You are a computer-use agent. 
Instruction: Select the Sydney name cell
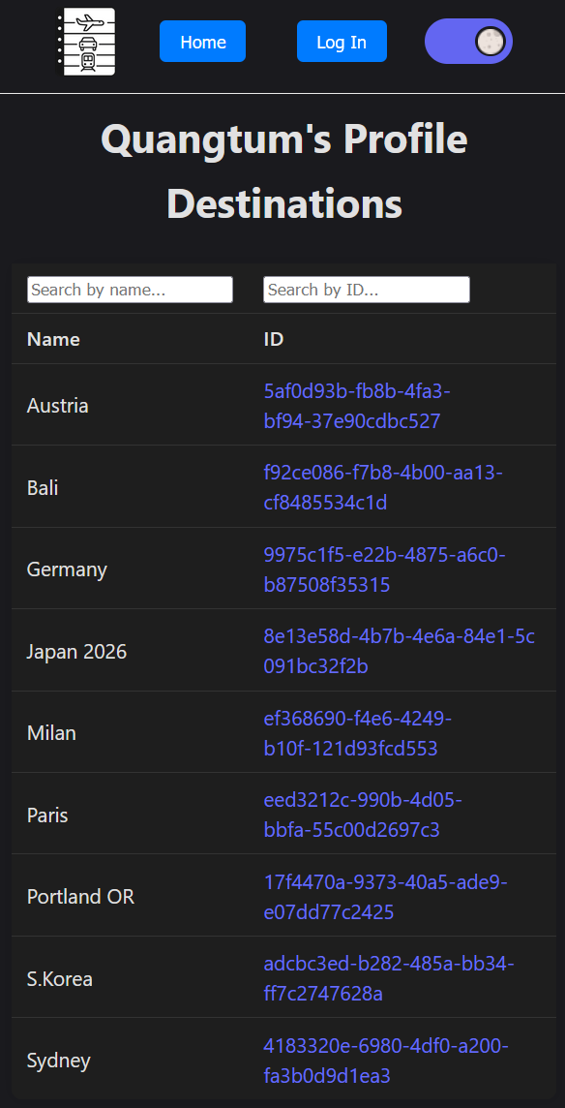click(59, 1061)
